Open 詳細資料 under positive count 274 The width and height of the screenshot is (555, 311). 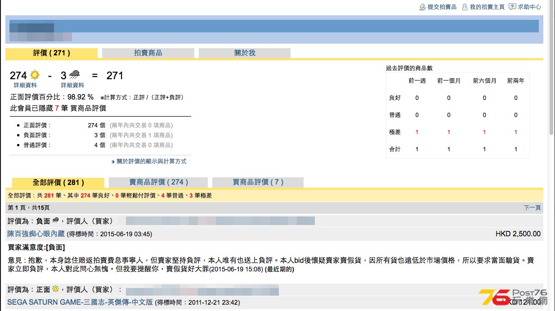(x=25, y=85)
